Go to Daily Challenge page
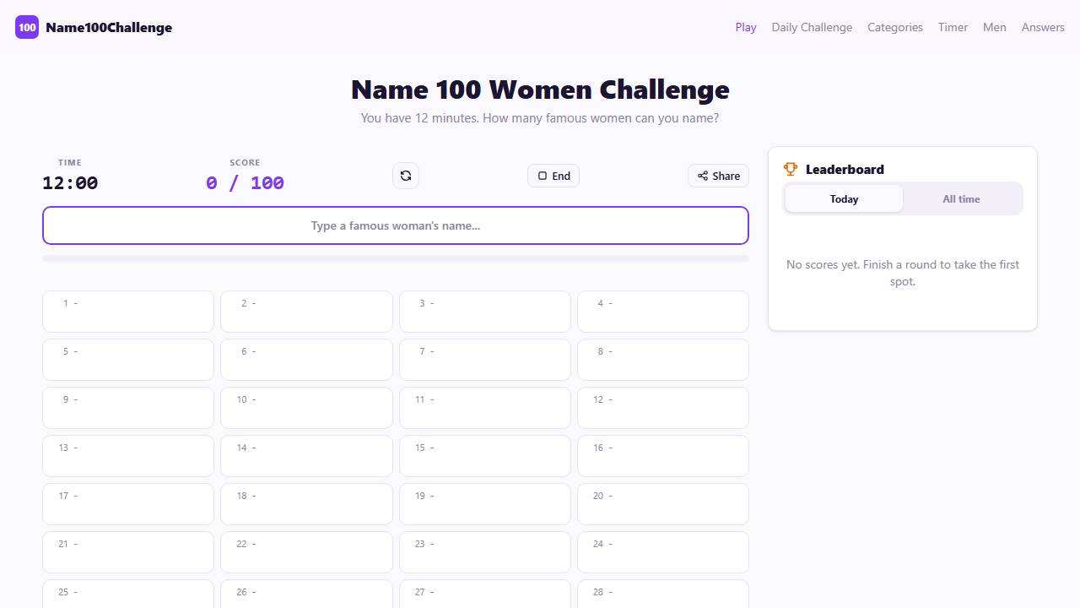1080x608 pixels. [x=812, y=27]
